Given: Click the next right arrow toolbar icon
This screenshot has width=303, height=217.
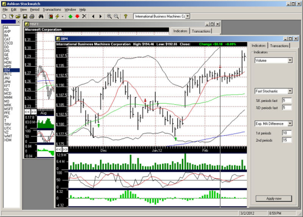Looking at the screenshot, I should pyautogui.click(x=100, y=16).
